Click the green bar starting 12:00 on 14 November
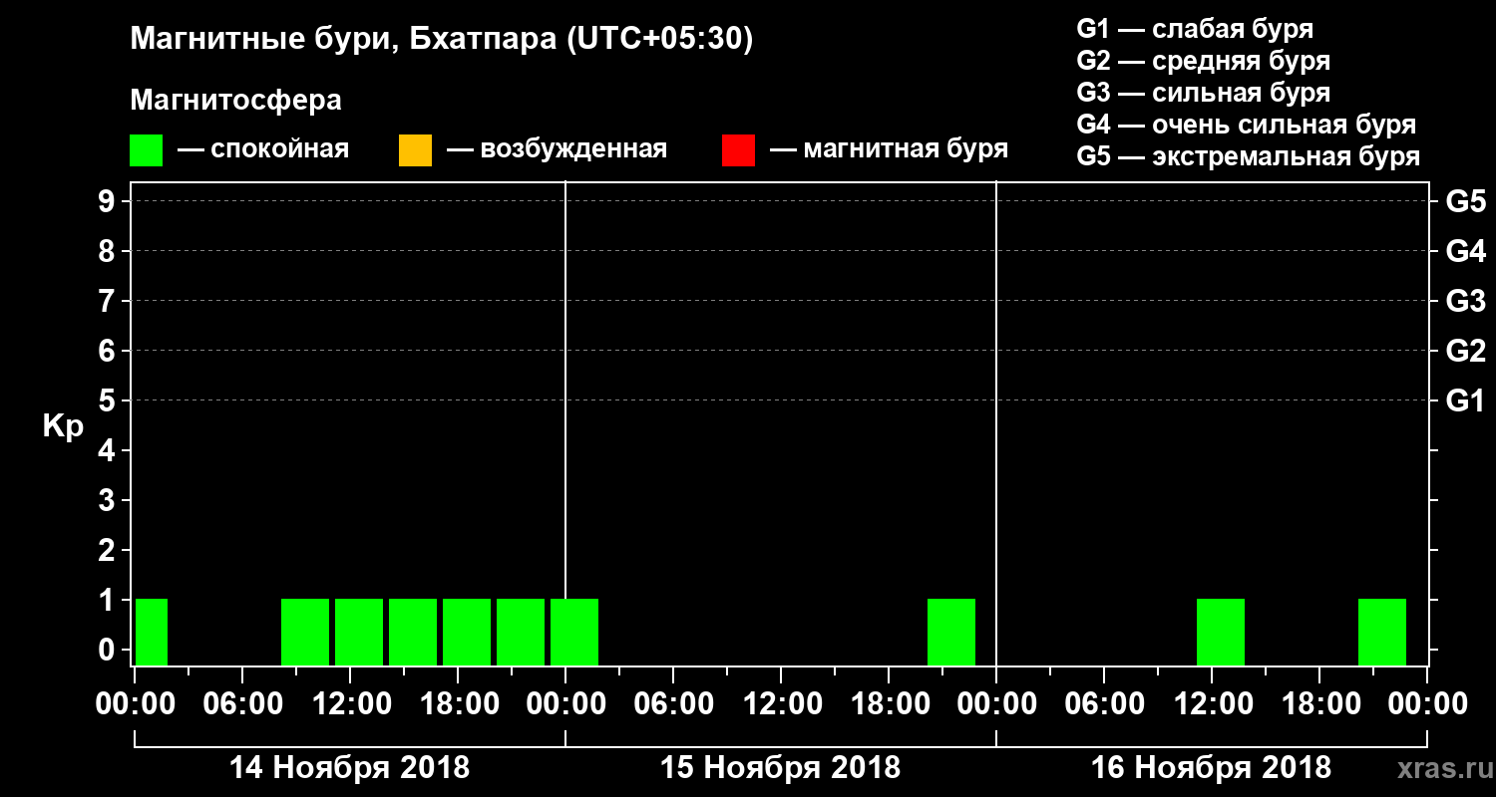Viewport: 1496px width, 797px height. [359, 632]
